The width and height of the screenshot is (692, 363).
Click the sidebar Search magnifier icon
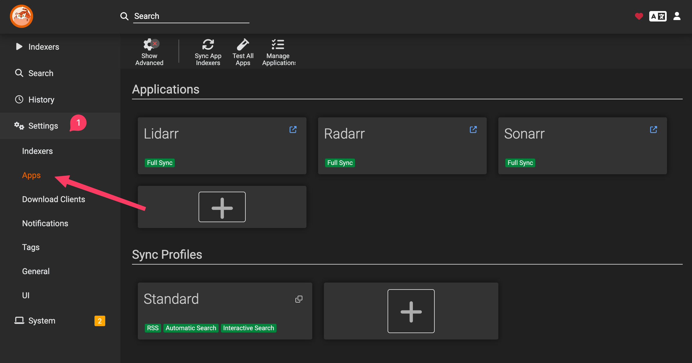(x=19, y=73)
